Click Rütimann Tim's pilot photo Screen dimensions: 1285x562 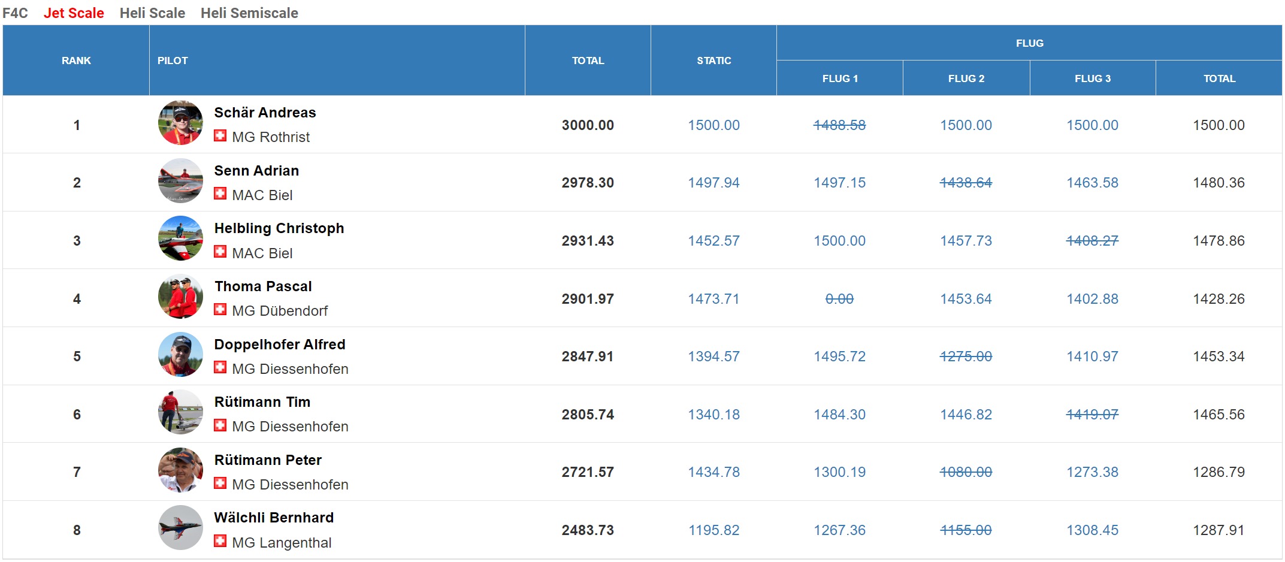pyautogui.click(x=180, y=412)
